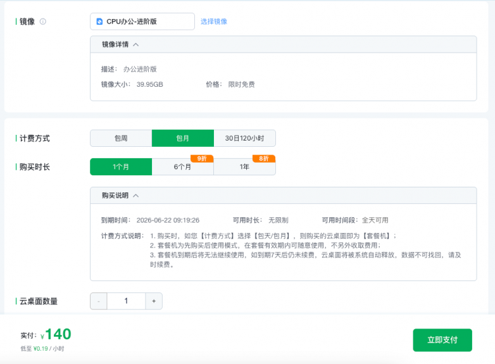Click the 购买时长 section label

[35, 166]
